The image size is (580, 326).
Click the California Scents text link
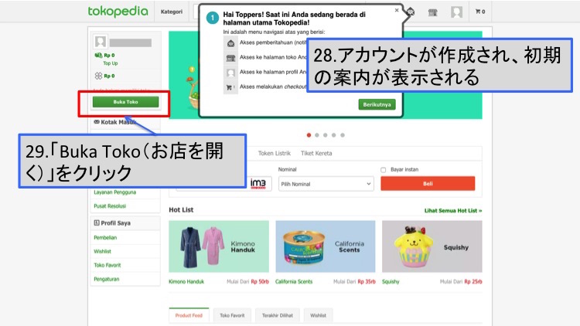294,282
